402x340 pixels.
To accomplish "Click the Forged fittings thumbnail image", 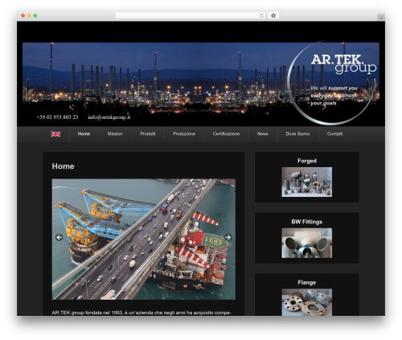I will pos(307,182).
